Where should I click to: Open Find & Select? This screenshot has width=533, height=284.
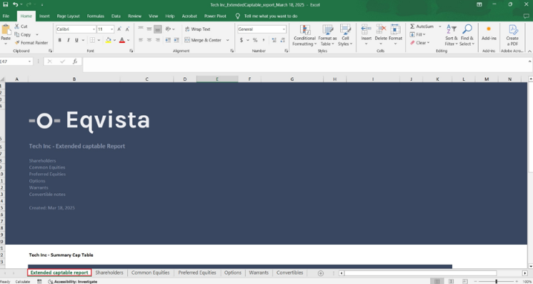tap(467, 35)
